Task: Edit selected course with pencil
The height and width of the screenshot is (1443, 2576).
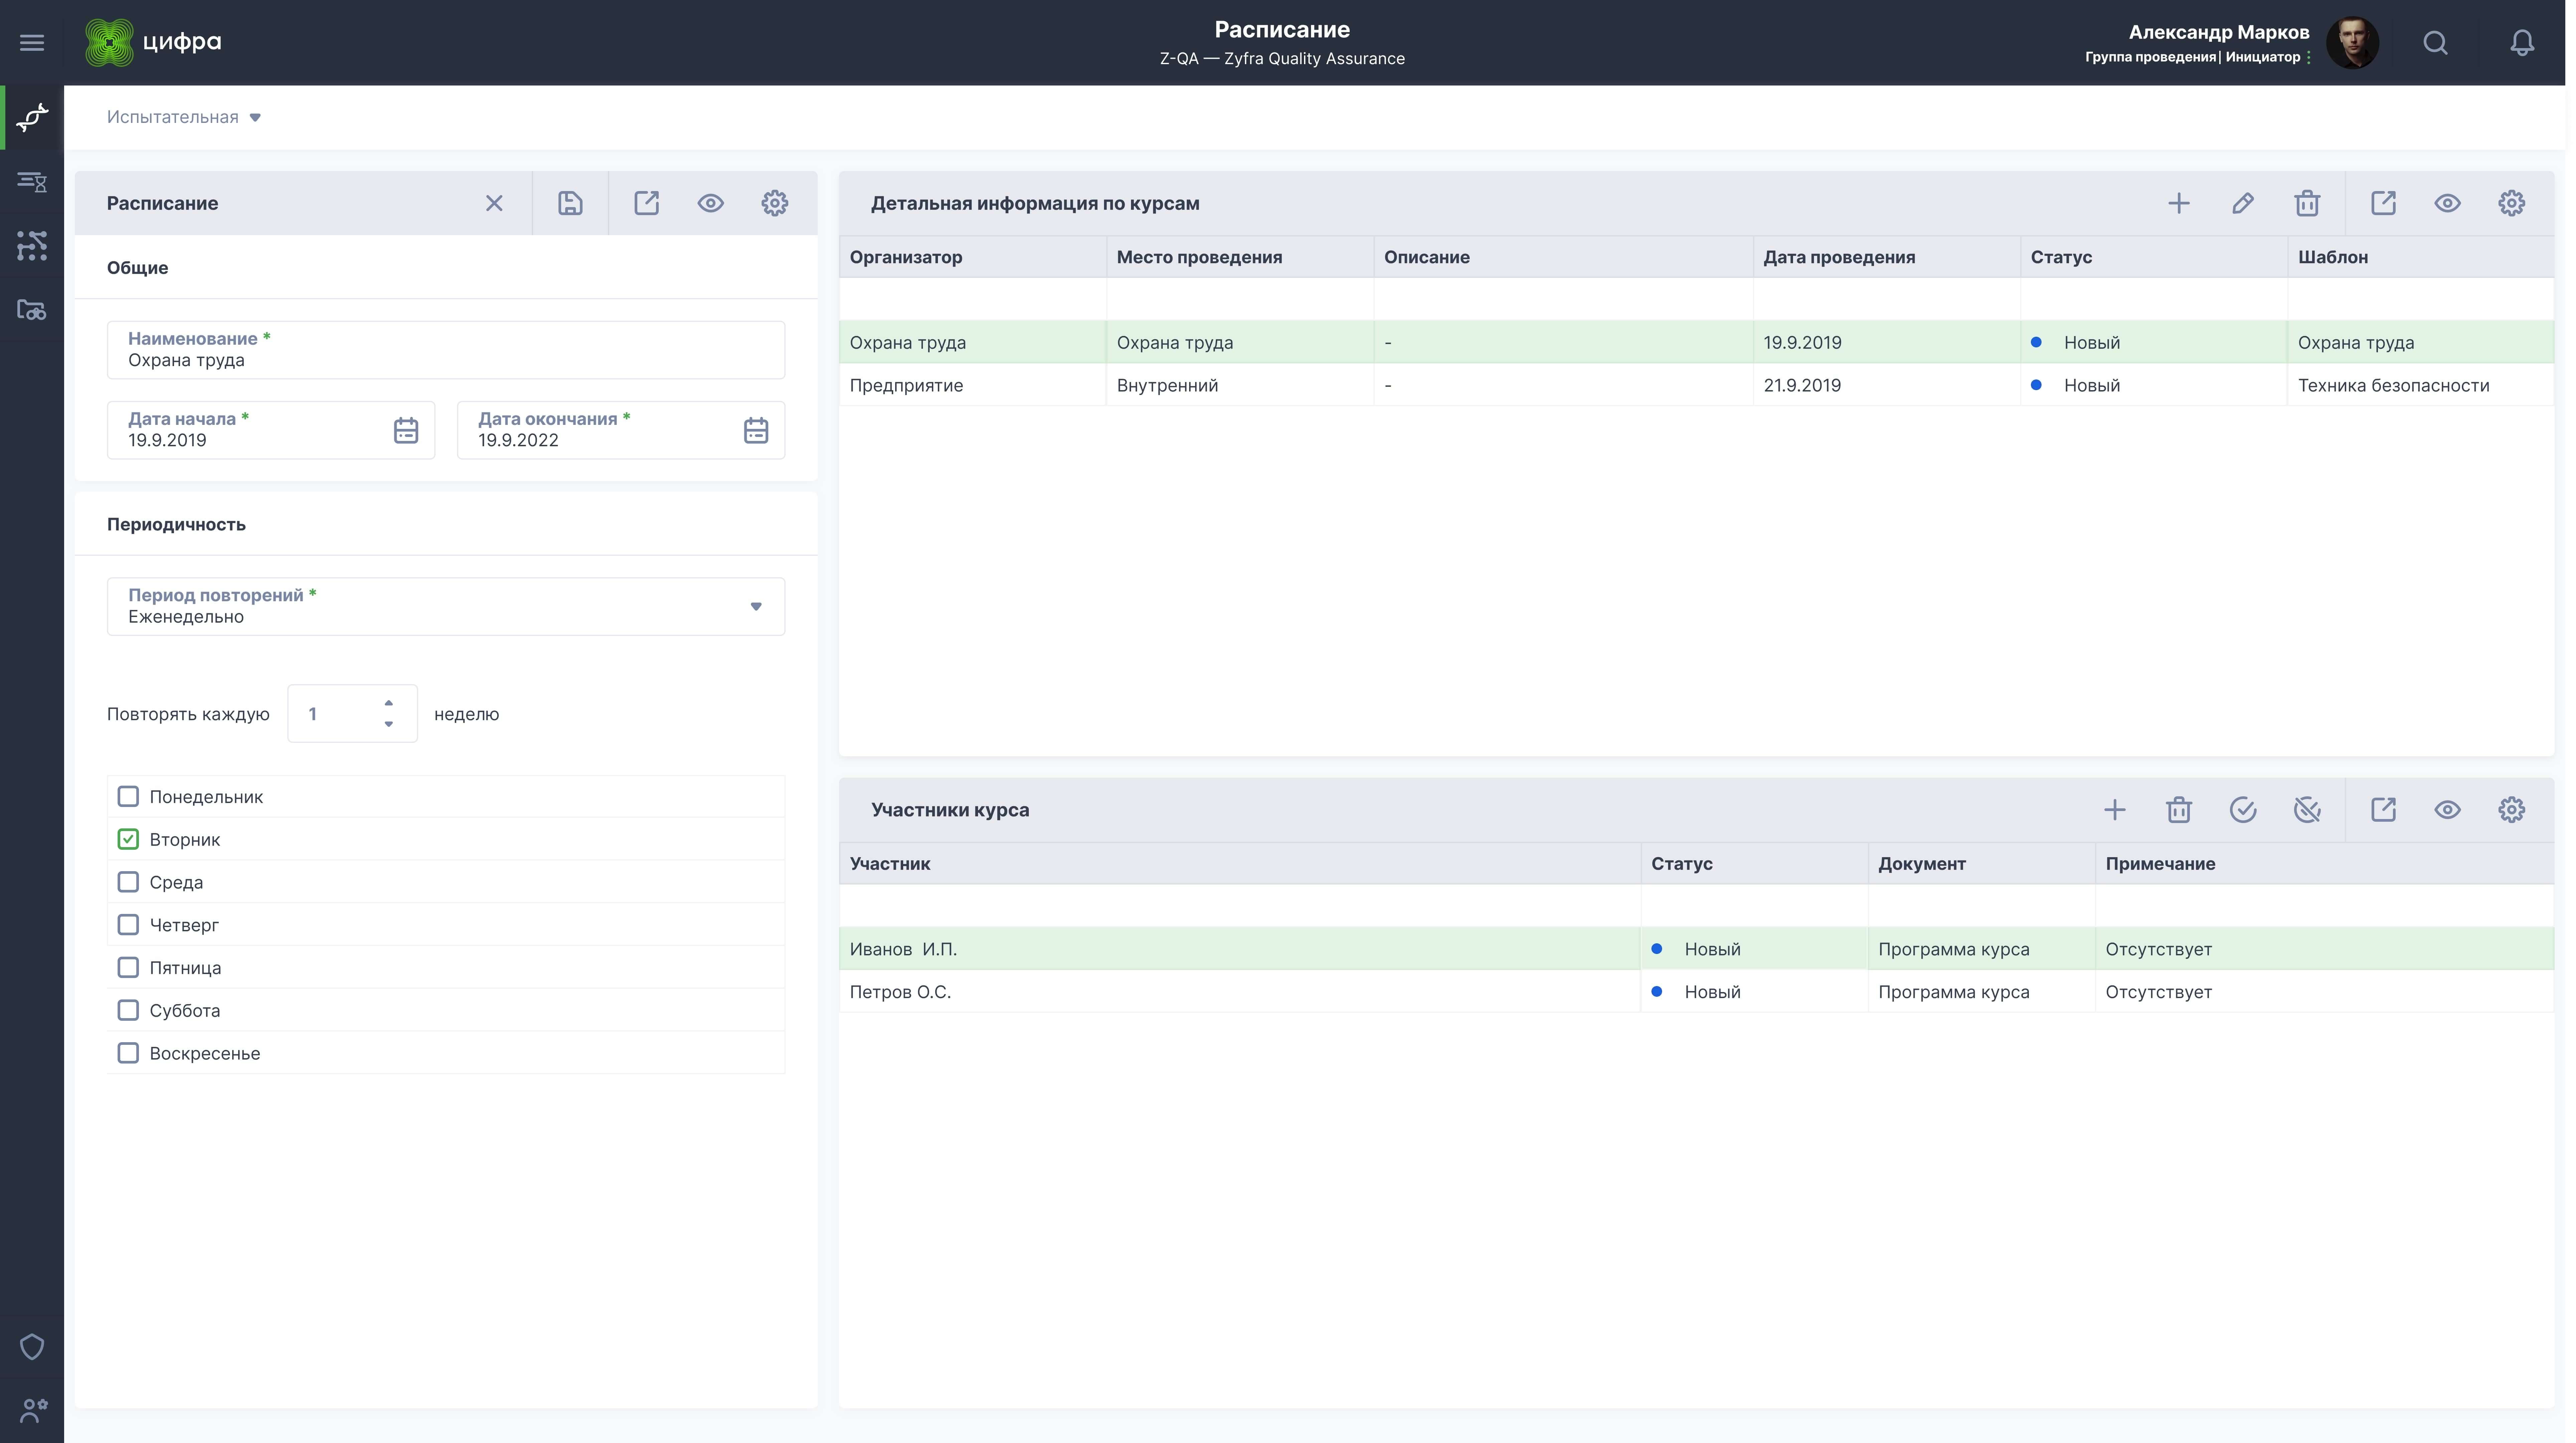Action: point(2243,203)
